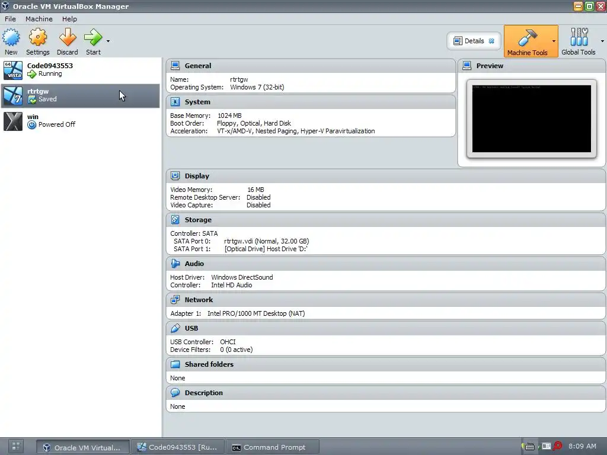Click the Description section speech bubble icon
This screenshot has height=455, width=607.
(x=175, y=393)
